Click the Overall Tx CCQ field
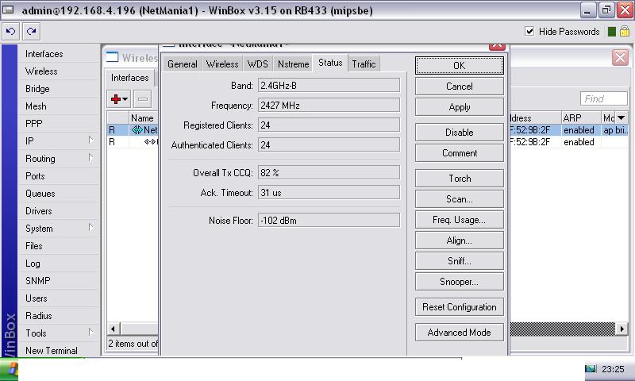The width and height of the screenshot is (635, 381). [x=329, y=173]
